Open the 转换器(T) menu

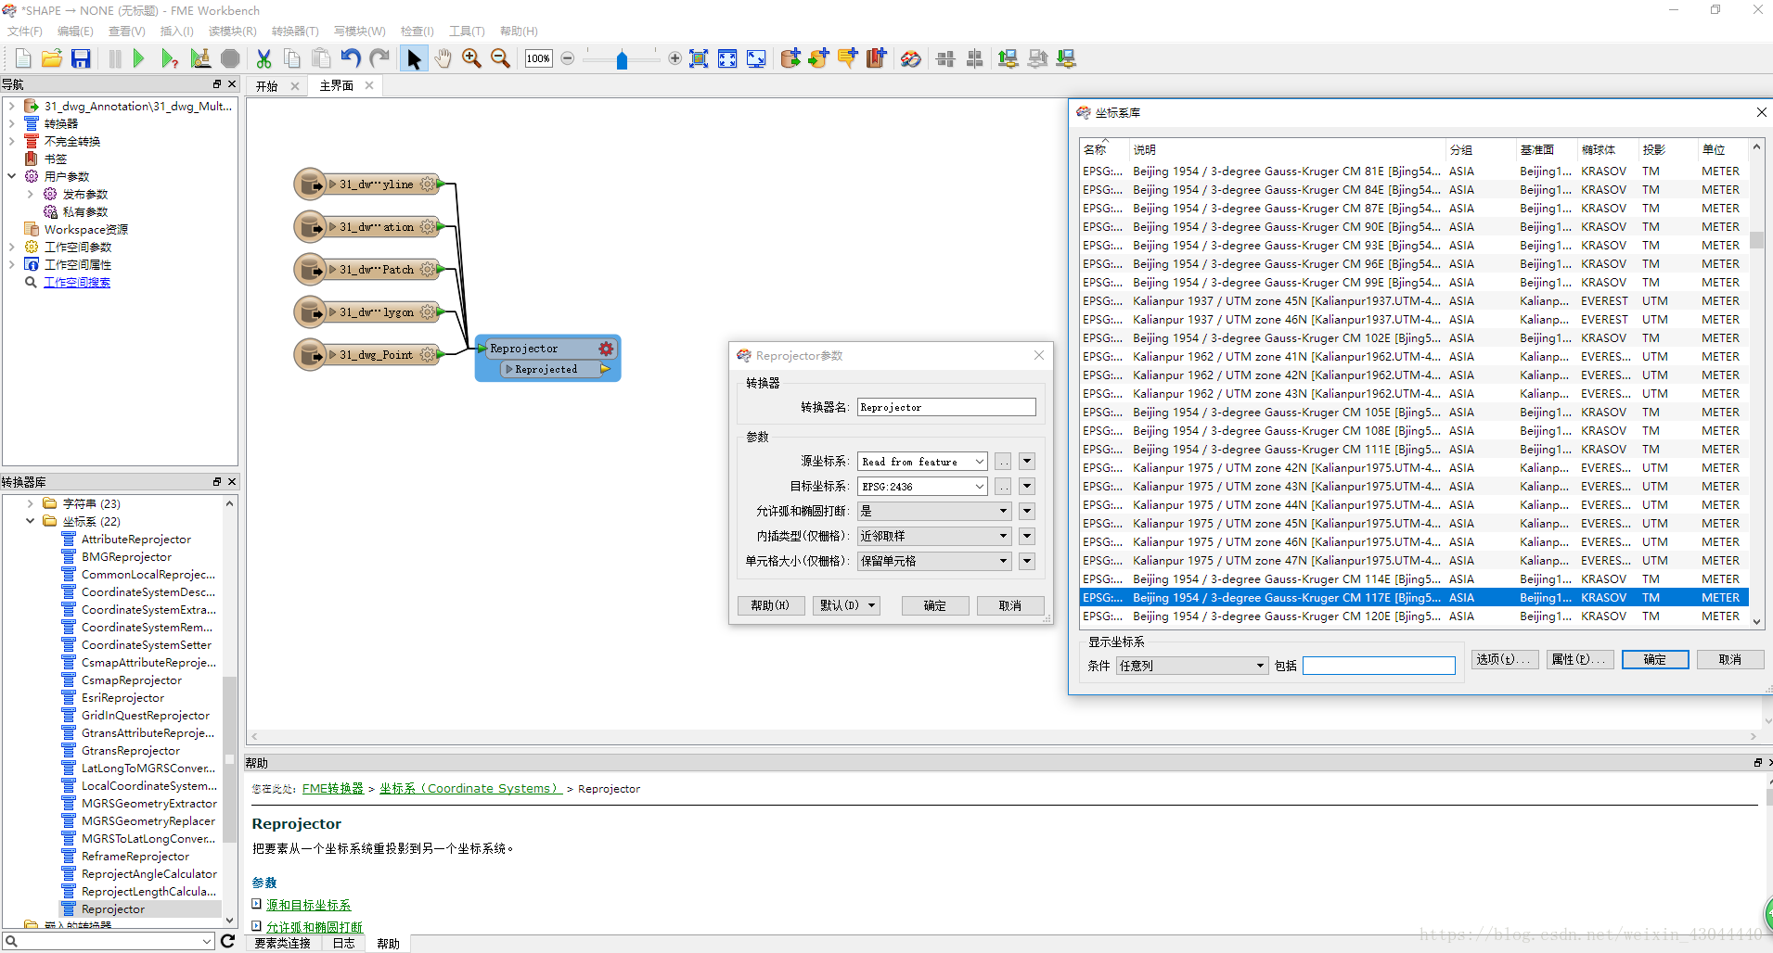click(x=295, y=32)
